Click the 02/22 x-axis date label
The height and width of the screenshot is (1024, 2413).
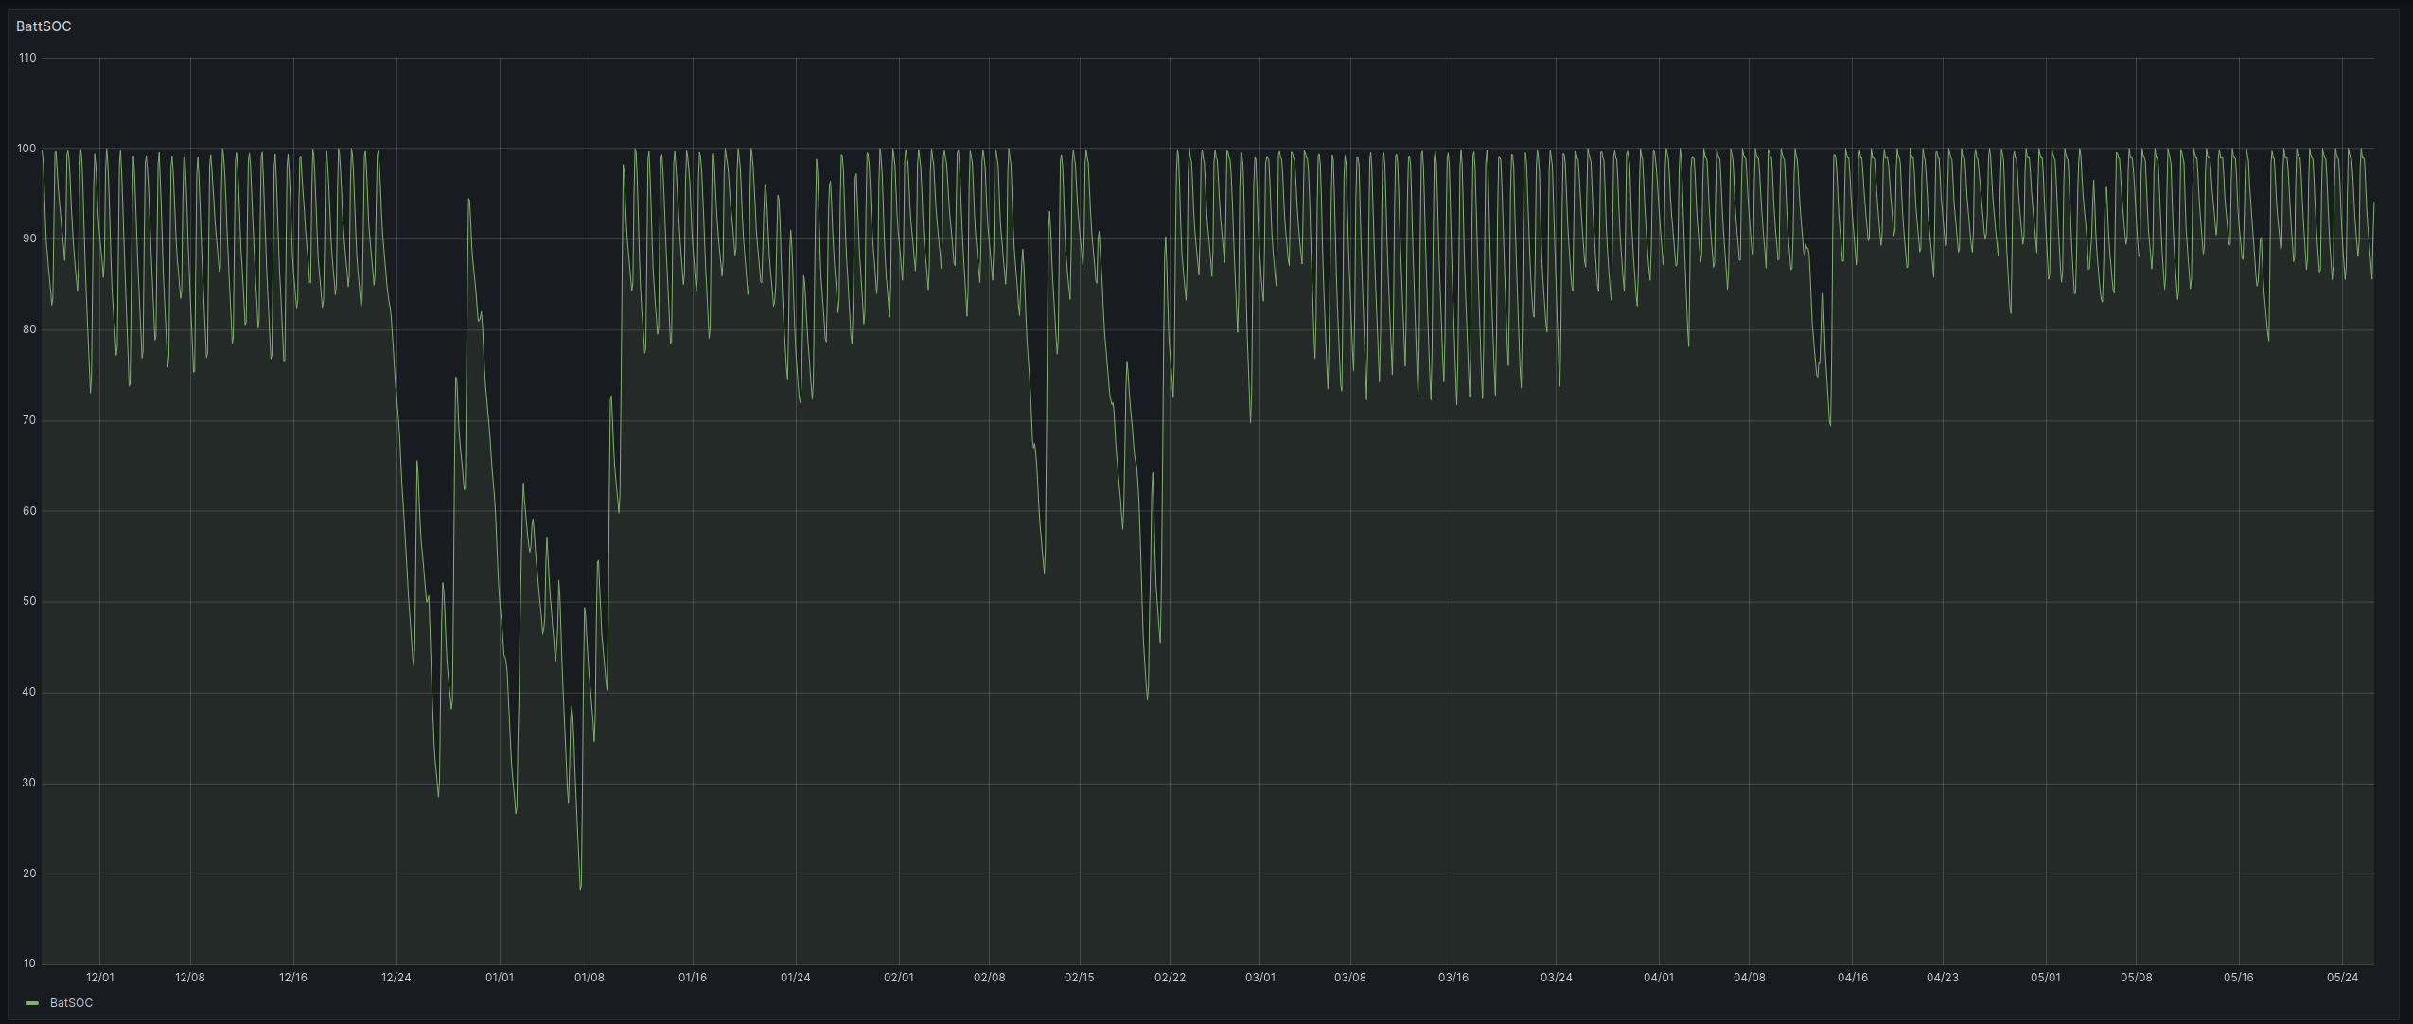pyautogui.click(x=1170, y=978)
